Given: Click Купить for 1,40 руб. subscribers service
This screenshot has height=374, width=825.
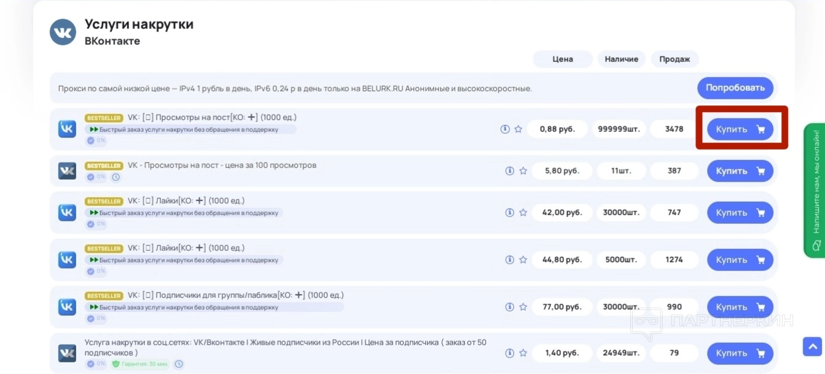Looking at the screenshot, I should click(x=740, y=353).
